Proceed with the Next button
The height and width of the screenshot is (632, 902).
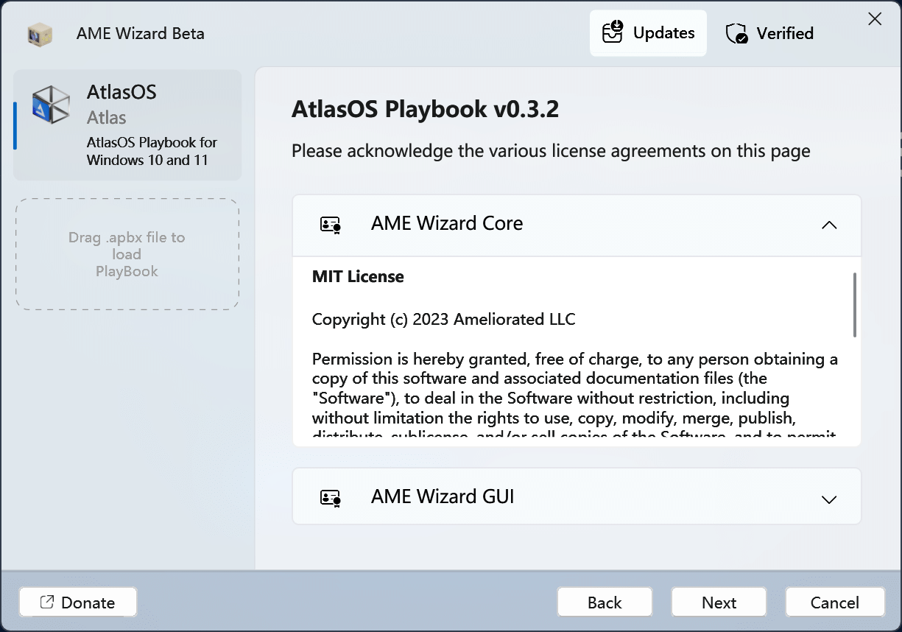(719, 602)
